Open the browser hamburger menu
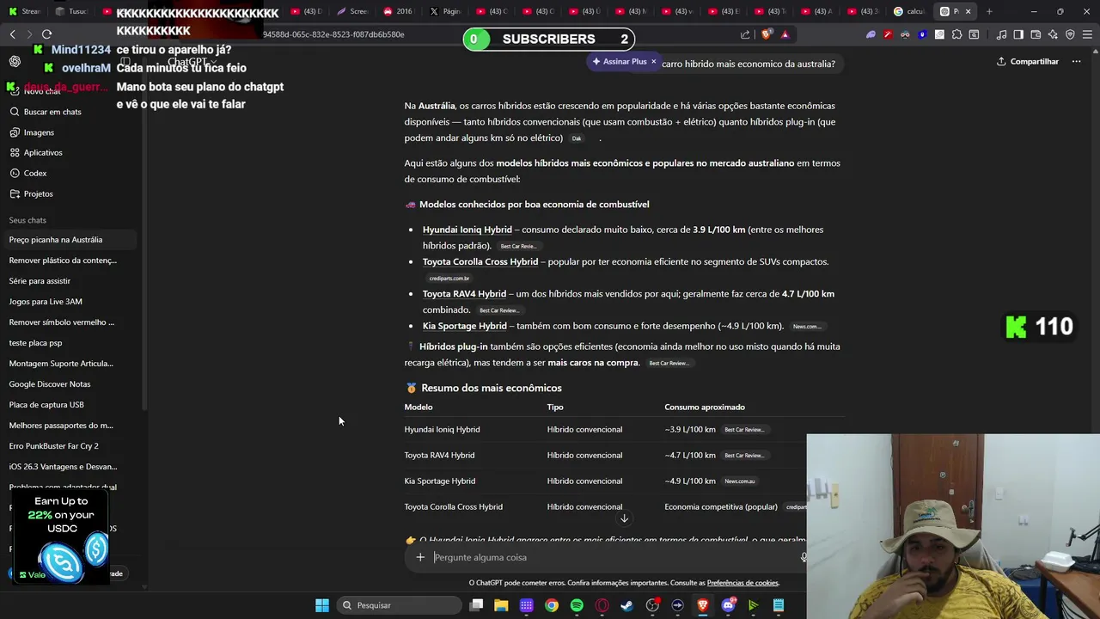This screenshot has height=619, width=1100. [x=1087, y=34]
